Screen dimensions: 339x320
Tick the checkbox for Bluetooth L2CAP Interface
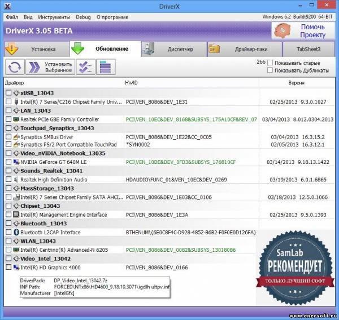[8, 232]
